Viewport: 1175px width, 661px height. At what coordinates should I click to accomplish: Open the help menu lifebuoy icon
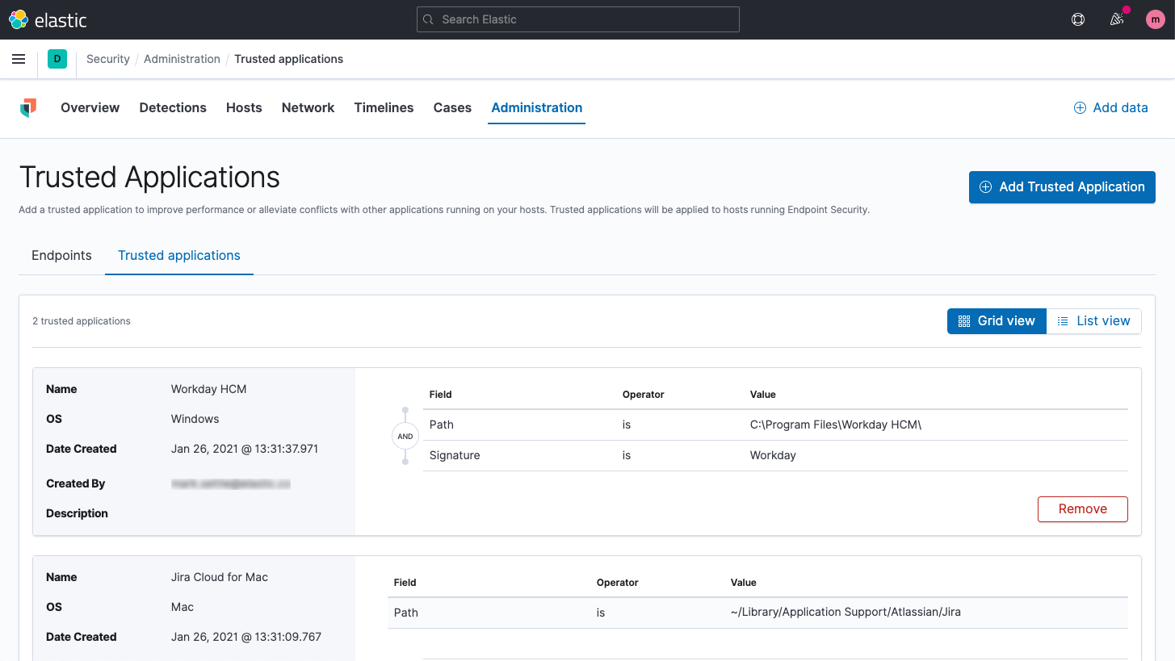coord(1078,19)
